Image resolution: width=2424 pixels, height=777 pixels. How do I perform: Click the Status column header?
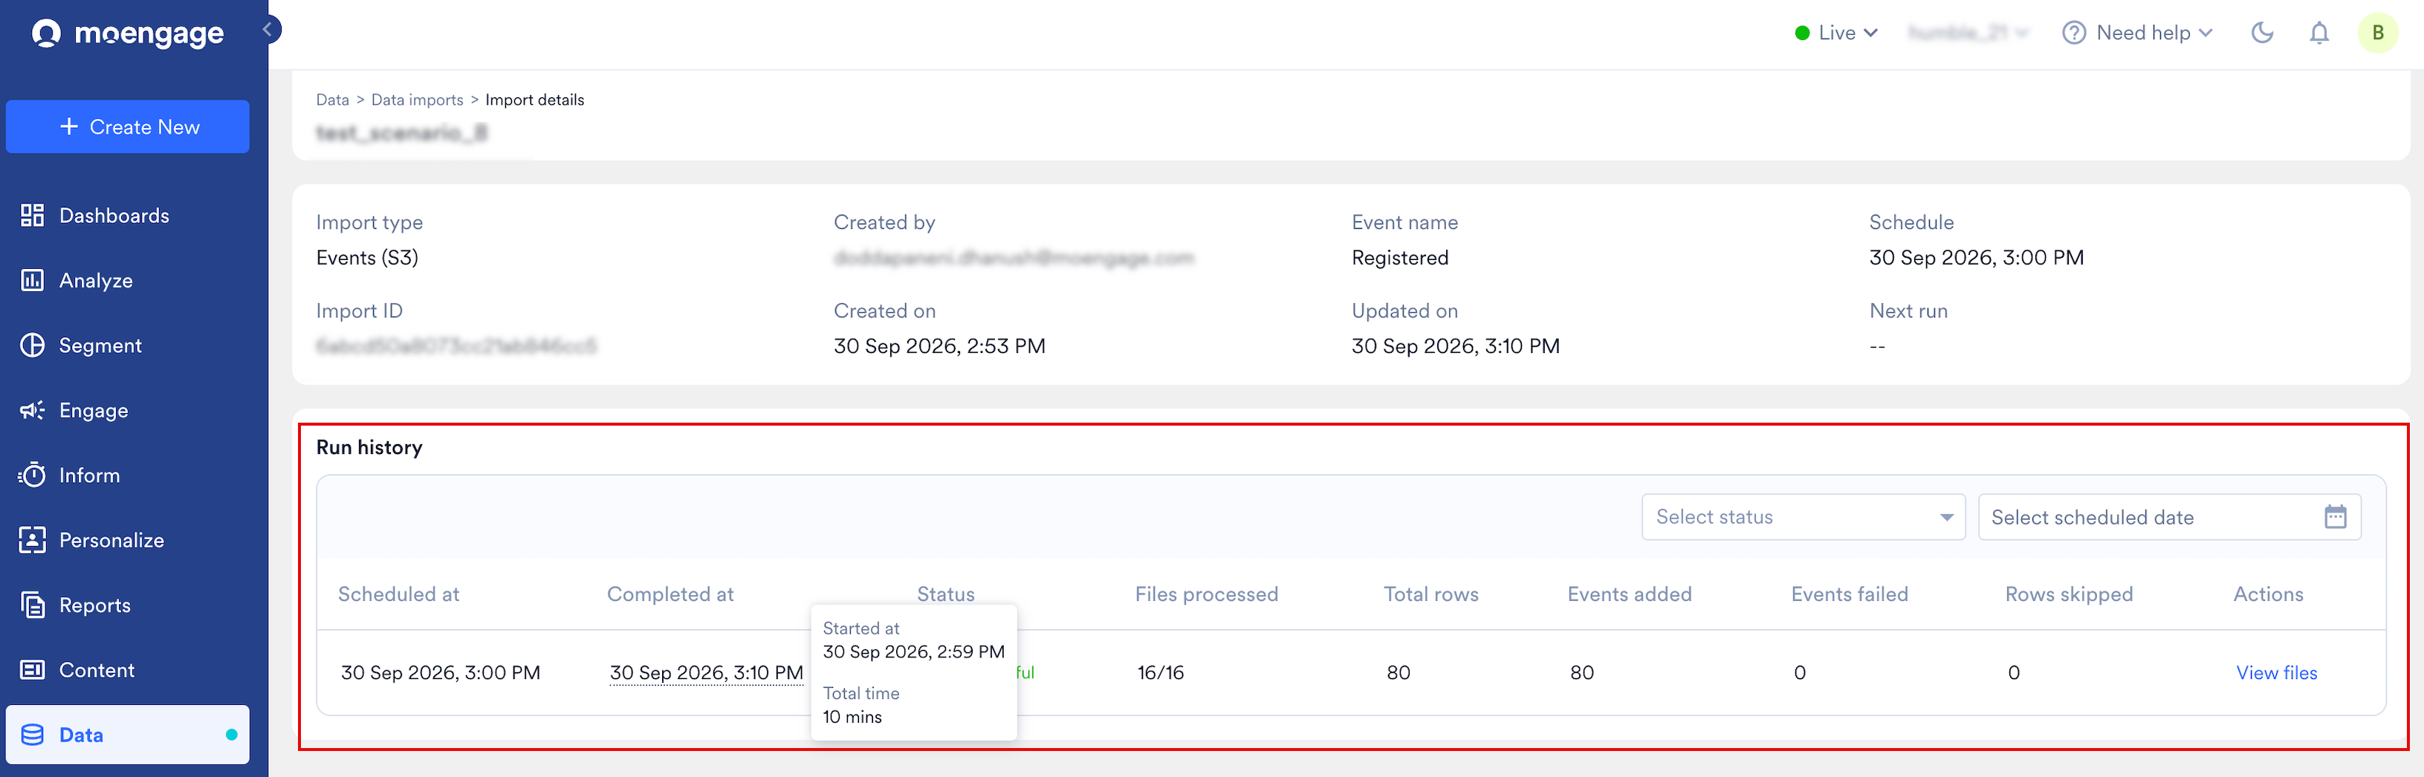point(946,594)
